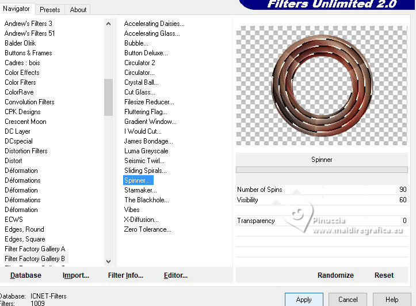
Task: Select CPK Designs category
Action: (x=22, y=112)
